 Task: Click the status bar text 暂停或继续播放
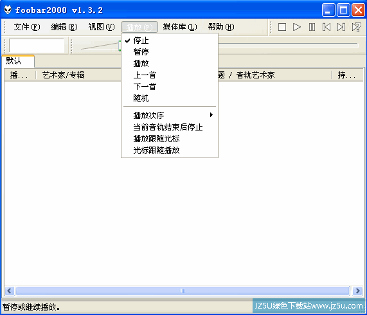31,307
